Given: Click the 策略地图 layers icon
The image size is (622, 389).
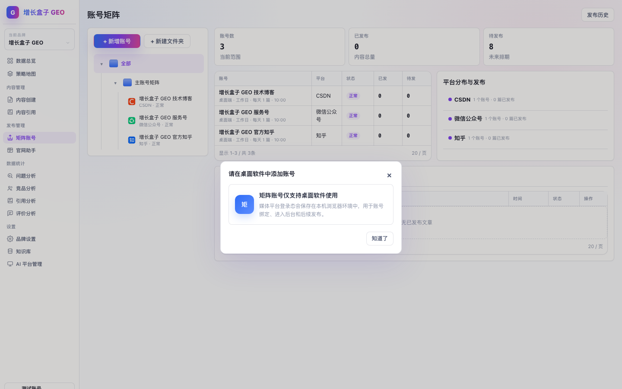Looking at the screenshot, I should pos(10,74).
